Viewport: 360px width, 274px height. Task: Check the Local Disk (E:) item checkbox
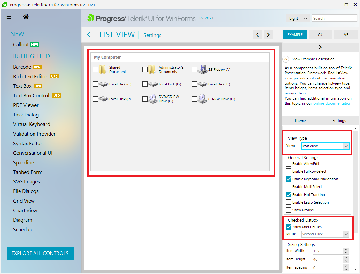tap(195, 84)
